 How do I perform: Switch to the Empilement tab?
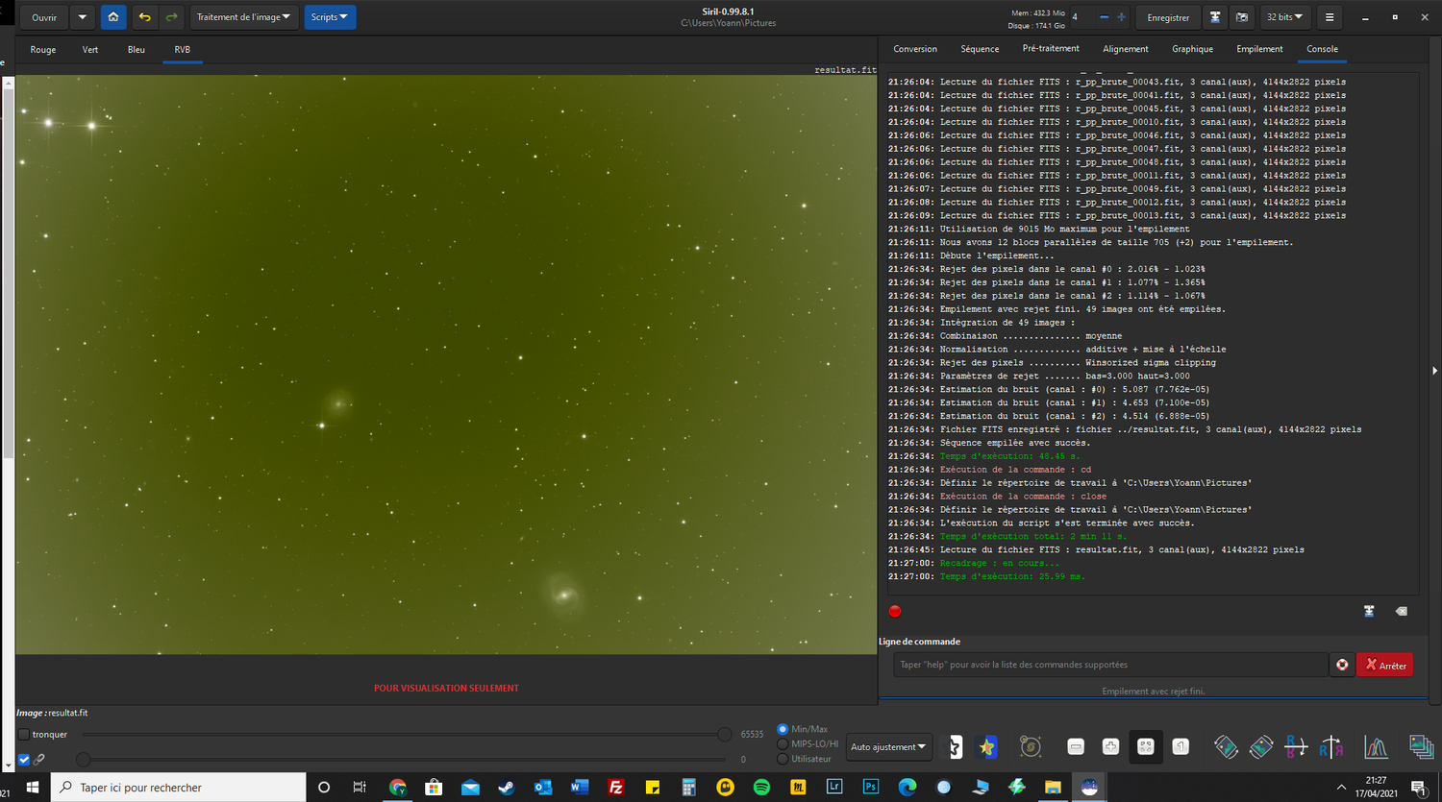(1259, 49)
